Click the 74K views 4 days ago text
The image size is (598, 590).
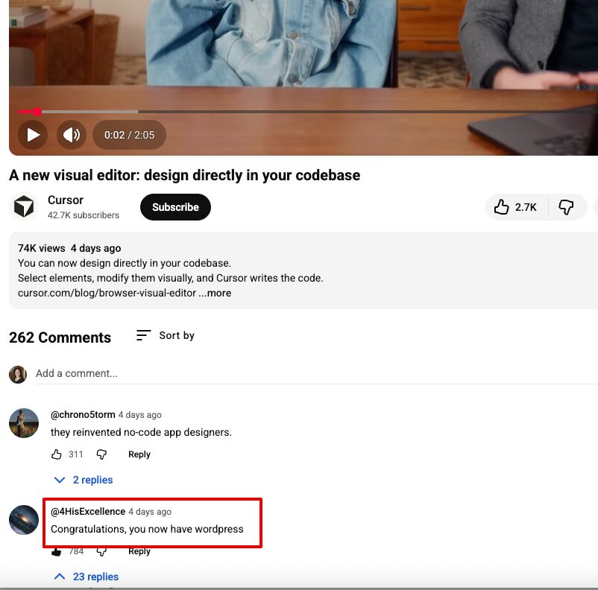[69, 248]
